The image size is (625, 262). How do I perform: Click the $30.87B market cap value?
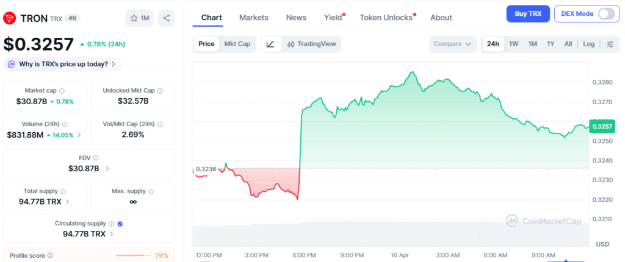[x=32, y=102]
